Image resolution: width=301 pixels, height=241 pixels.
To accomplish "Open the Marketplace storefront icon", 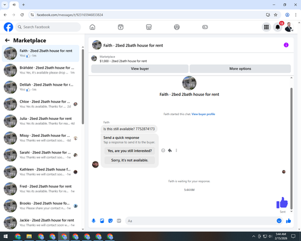I will tap(149, 27).
